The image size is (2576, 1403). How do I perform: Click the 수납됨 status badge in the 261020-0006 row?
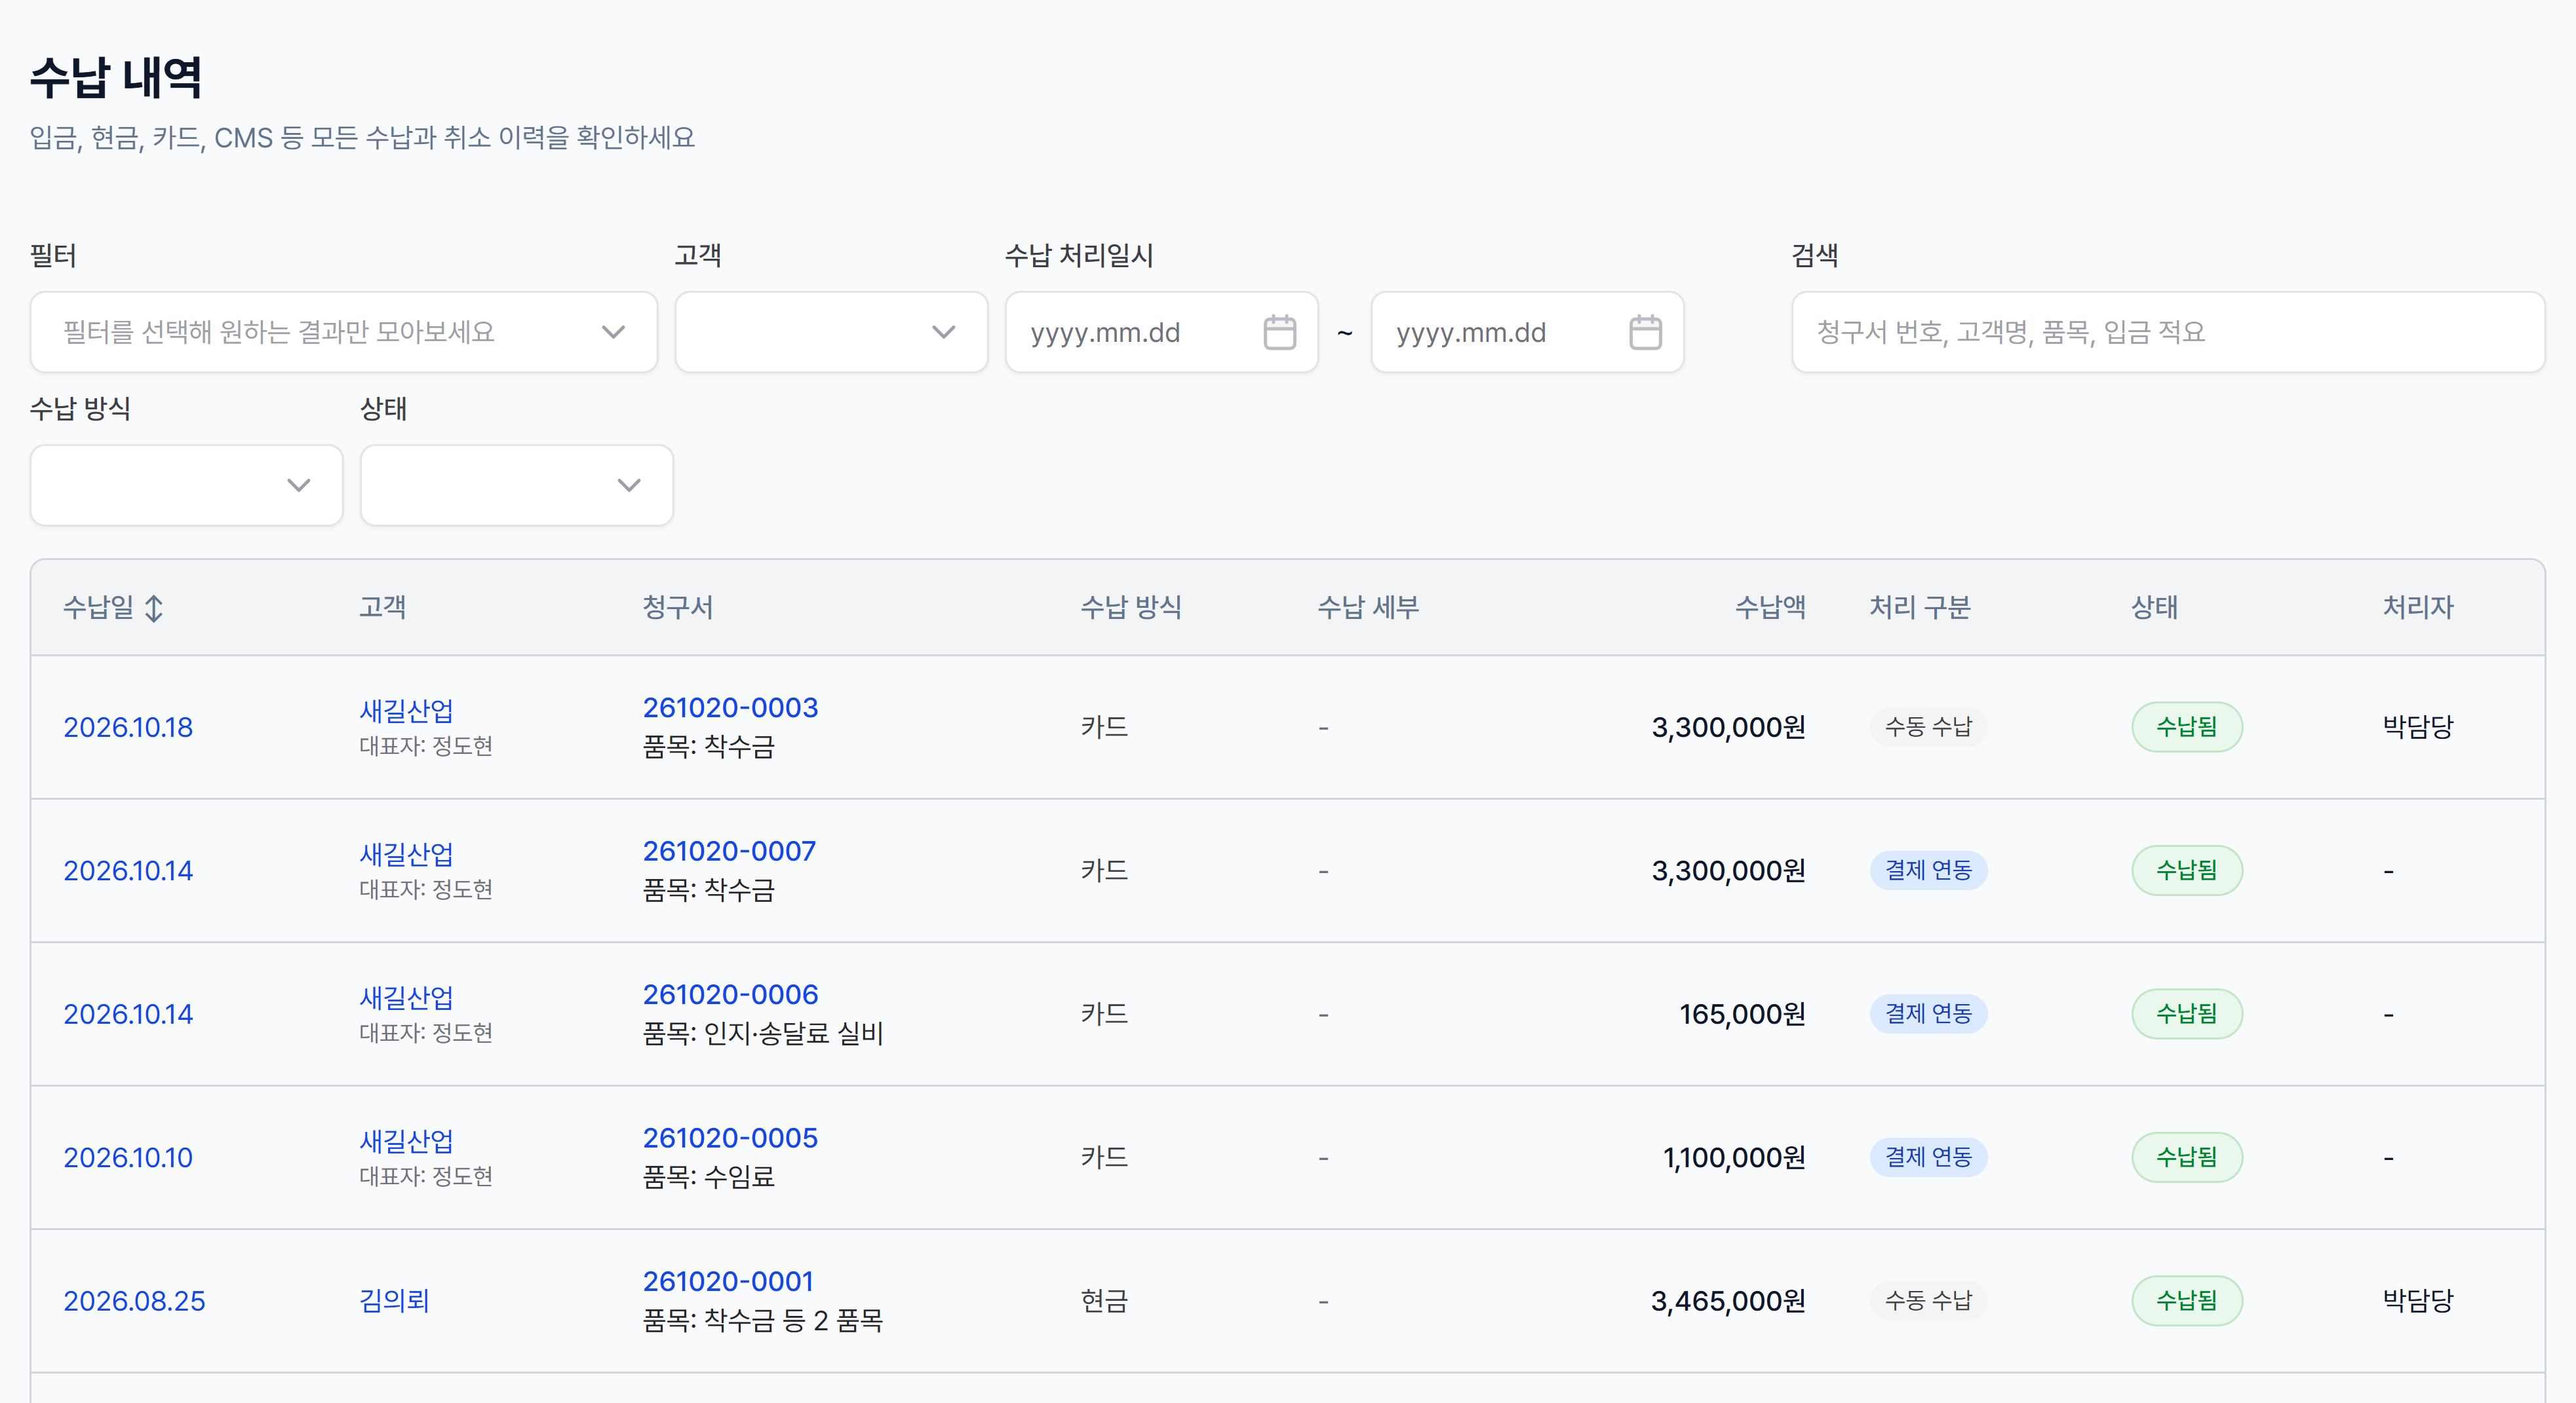2187,1013
